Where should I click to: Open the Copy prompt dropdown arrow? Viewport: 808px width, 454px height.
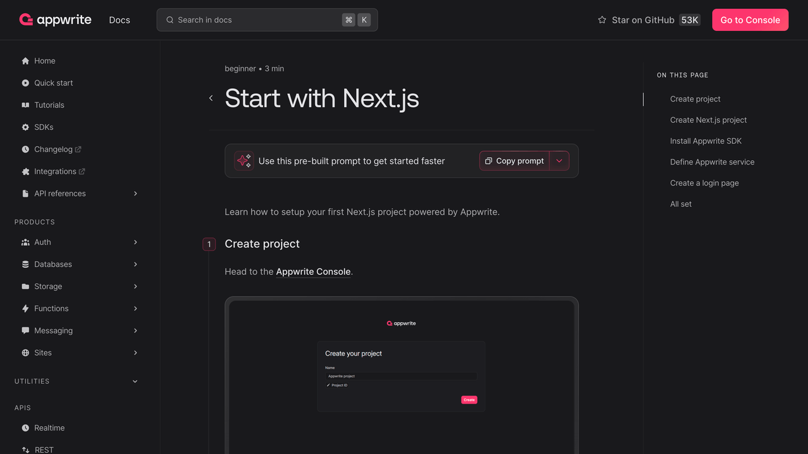click(x=559, y=161)
